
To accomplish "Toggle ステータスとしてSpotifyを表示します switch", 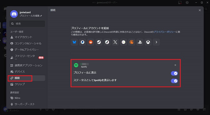I will [174, 81].
